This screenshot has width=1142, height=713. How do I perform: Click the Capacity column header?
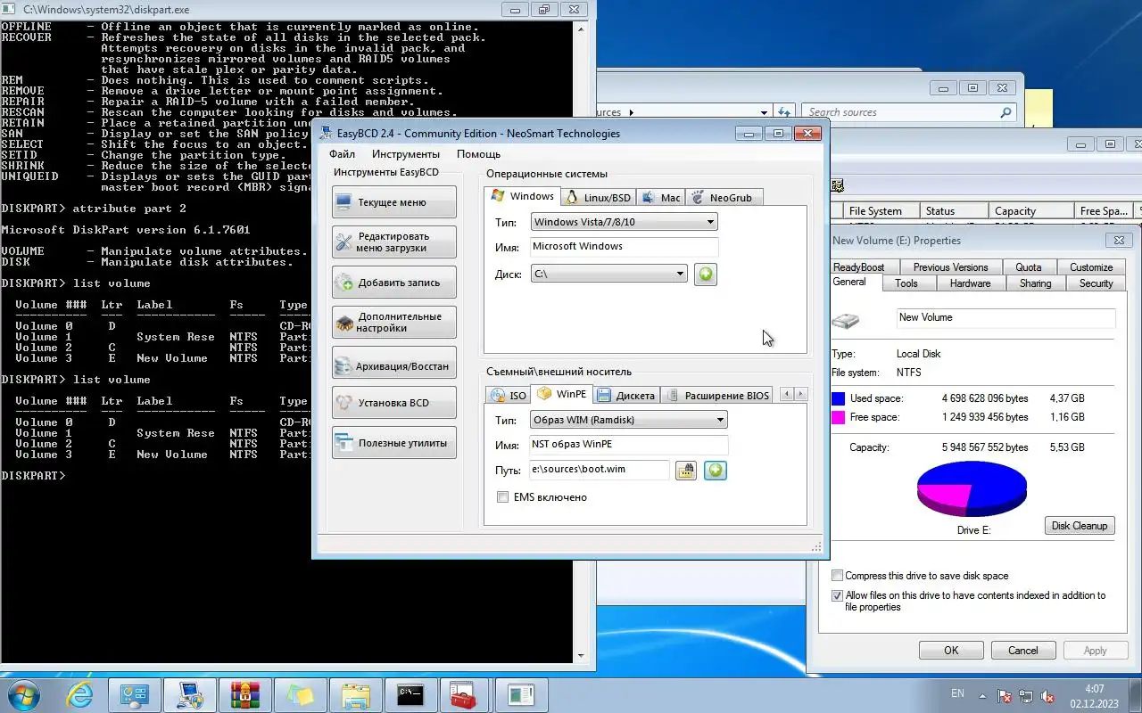click(1030, 211)
